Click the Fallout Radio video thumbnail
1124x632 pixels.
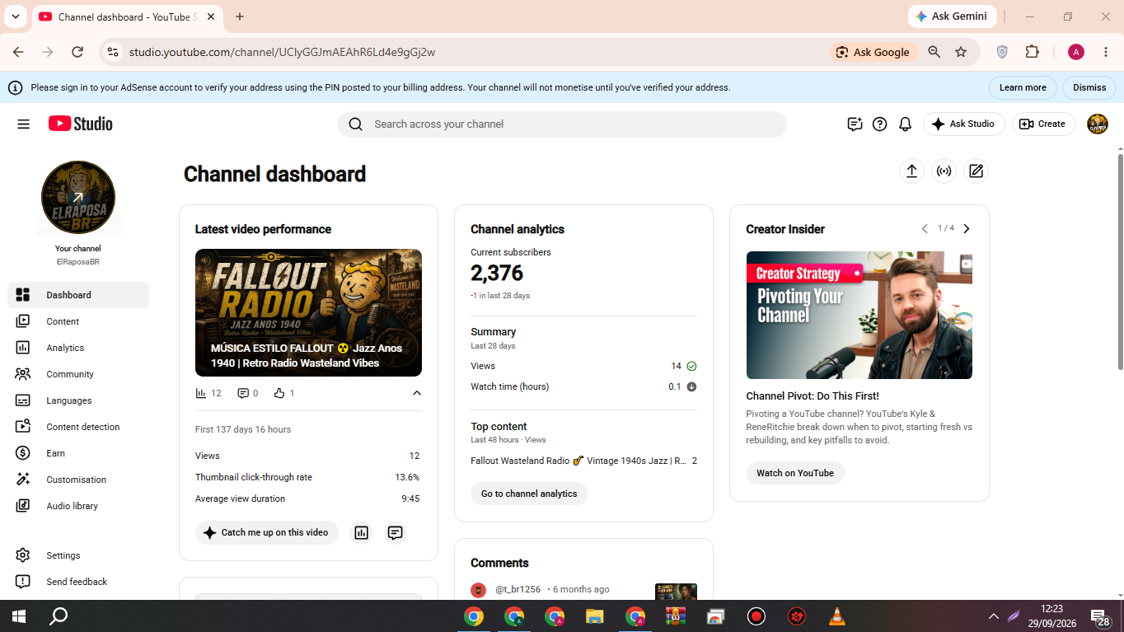308,313
